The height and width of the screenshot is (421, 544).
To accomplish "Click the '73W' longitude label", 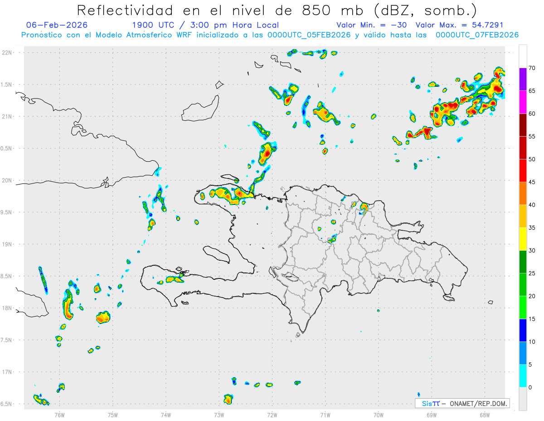I will 219,415.
